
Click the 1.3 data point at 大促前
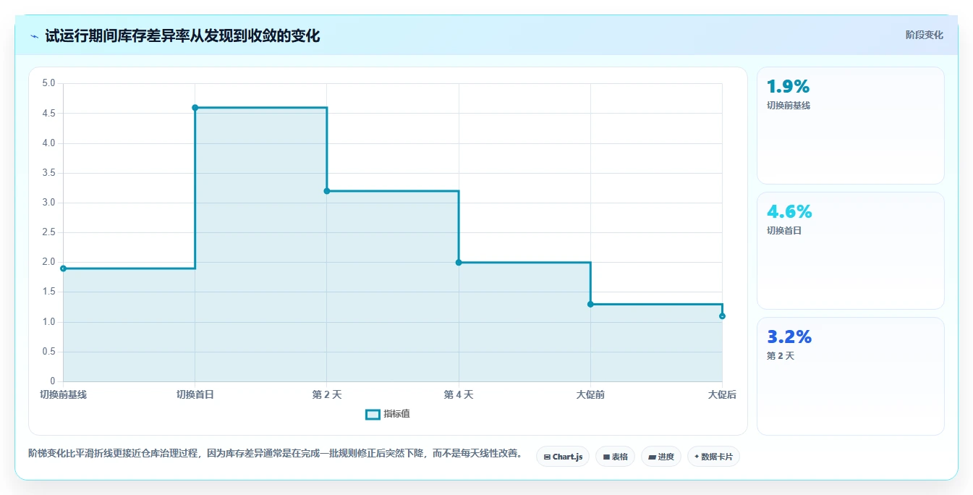point(590,304)
